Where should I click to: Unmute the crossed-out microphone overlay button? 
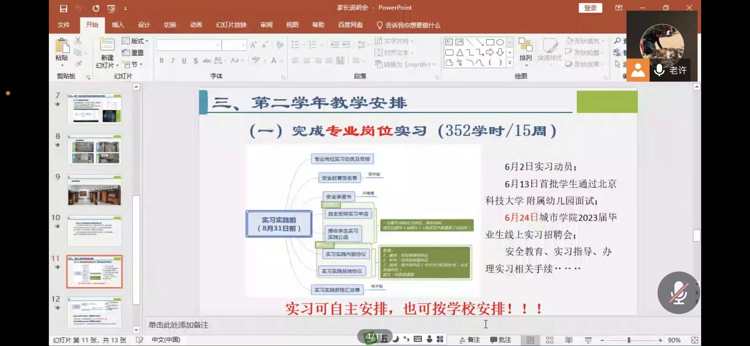point(679,292)
